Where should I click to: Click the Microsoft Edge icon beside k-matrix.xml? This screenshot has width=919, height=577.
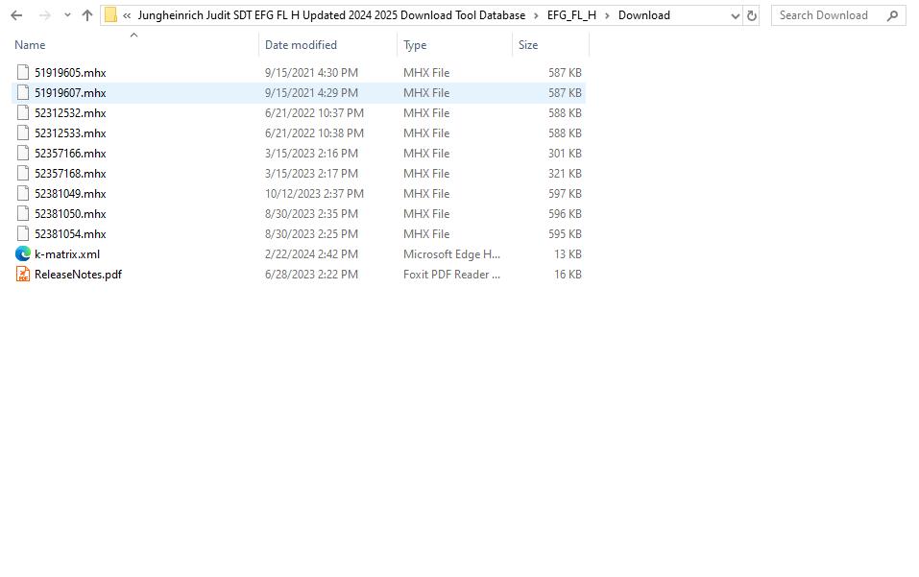[x=22, y=253]
